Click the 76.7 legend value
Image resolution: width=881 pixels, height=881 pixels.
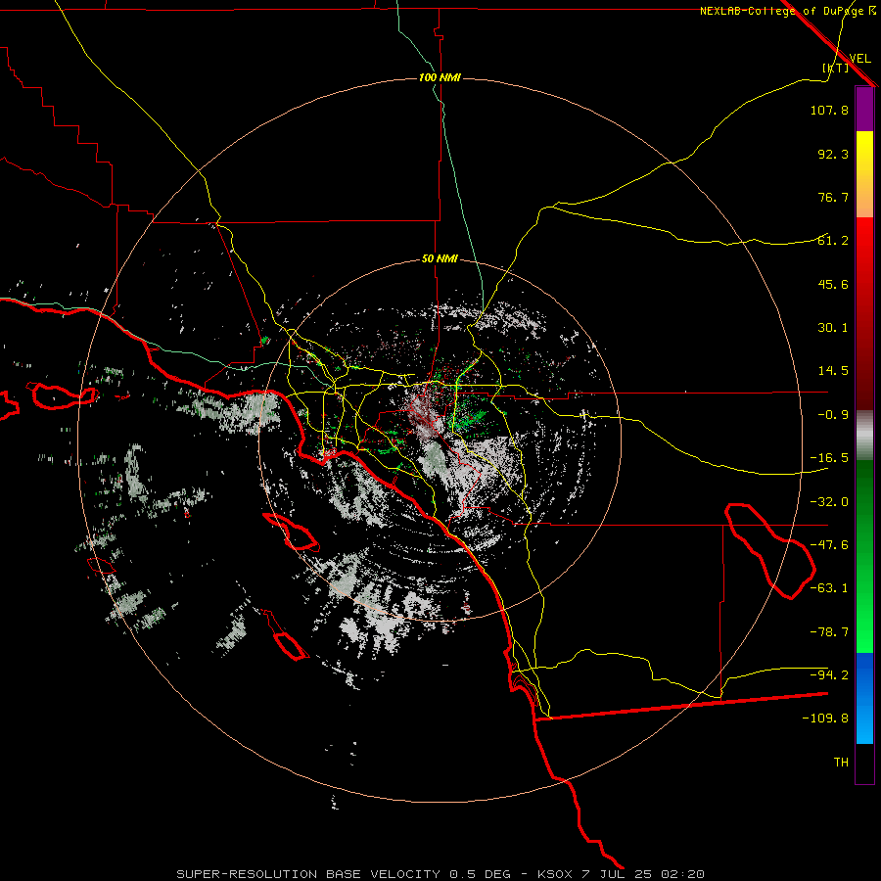(833, 197)
